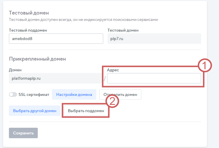Click the Выбрать поддомен button
This screenshot has height=148, width=219.
[86, 111]
